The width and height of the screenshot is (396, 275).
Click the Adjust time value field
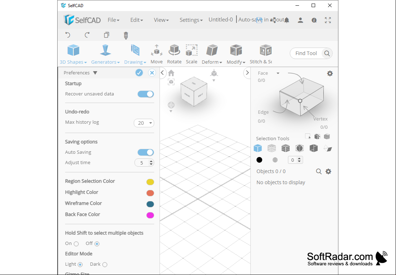click(x=144, y=163)
